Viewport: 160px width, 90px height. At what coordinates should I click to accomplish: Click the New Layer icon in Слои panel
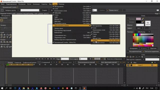click(x=127, y=57)
